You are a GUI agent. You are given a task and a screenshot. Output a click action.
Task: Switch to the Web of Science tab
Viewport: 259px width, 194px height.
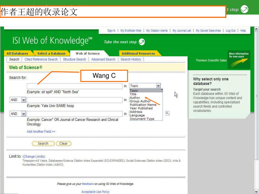[x=88, y=54]
